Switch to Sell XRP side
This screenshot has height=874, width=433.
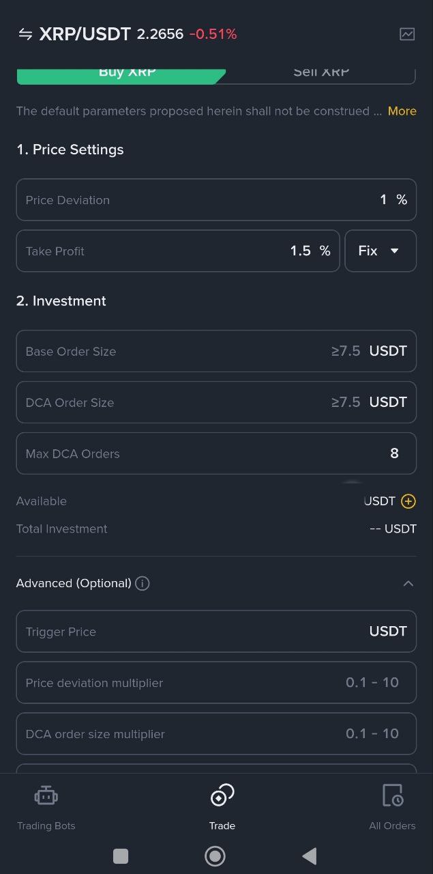[x=321, y=73]
